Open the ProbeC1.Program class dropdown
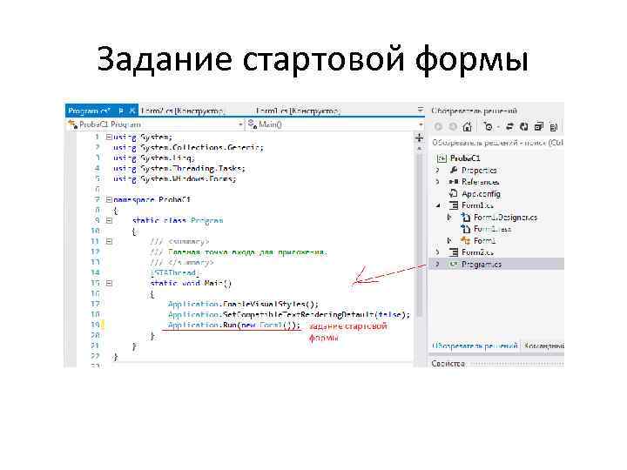The height and width of the screenshot is (470, 627). (240, 124)
